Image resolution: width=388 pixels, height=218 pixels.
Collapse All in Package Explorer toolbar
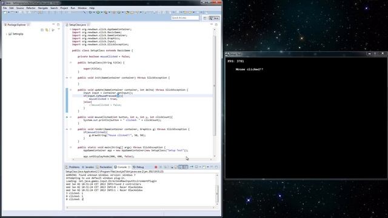click(x=42, y=30)
